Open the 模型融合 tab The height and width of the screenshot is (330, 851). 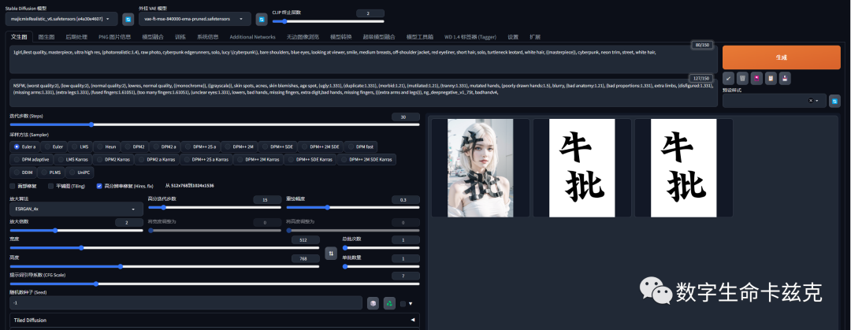[153, 37]
